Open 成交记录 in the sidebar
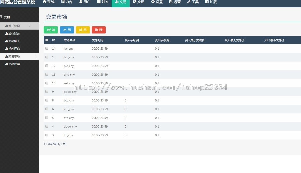This screenshot has height=173, width=301. point(14,33)
